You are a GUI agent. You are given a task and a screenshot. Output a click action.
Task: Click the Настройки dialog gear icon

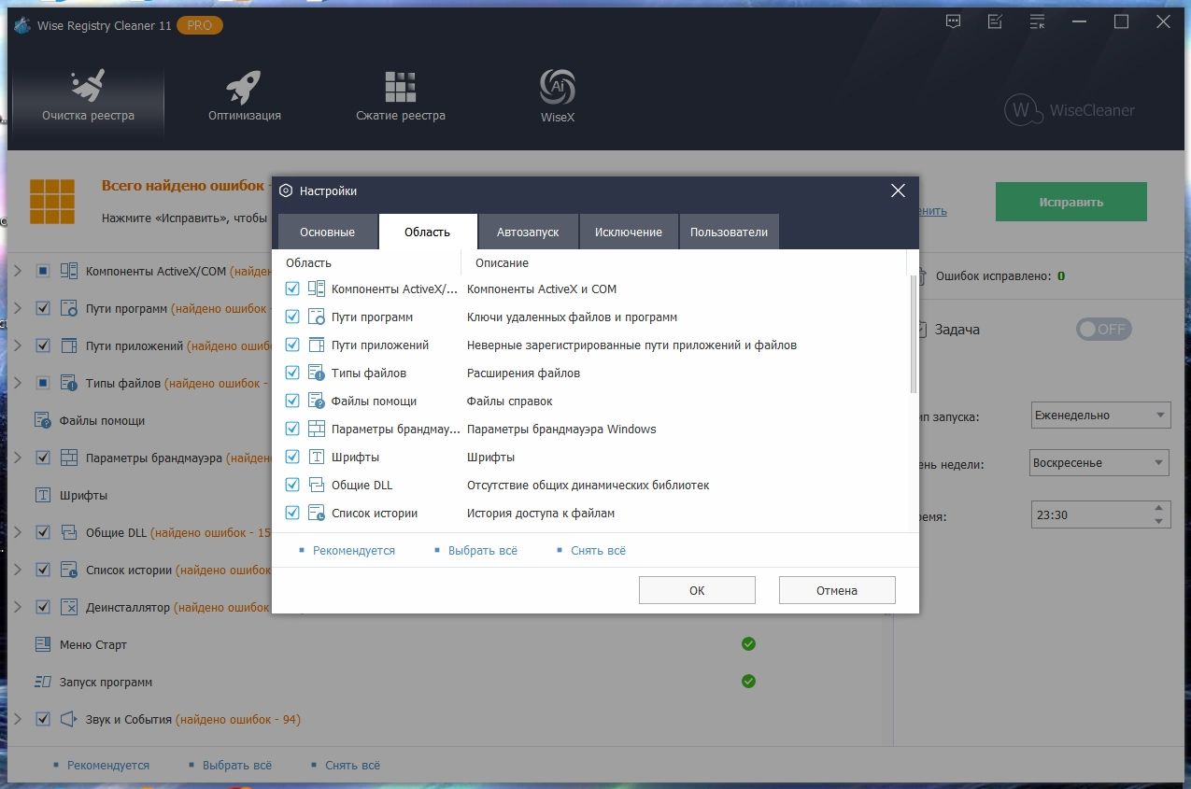pos(286,190)
